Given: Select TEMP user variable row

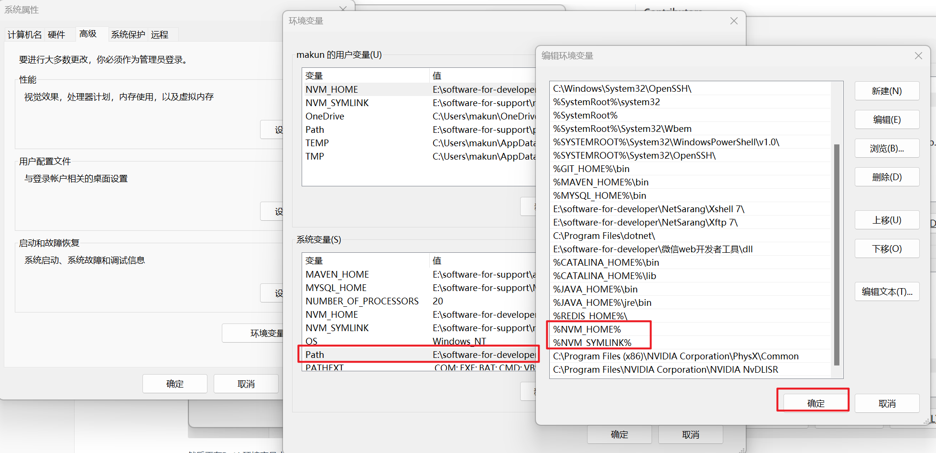Looking at the screenshot, I should [419, 143].
